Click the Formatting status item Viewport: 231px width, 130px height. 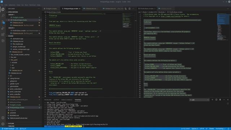(x=221, y=129)
